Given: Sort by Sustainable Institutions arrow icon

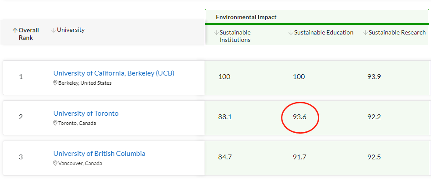Looking at the screenshot, I should [x=216, y=33].
